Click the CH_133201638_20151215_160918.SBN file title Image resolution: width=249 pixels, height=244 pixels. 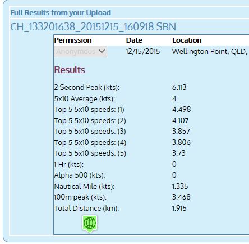[93, 26]
